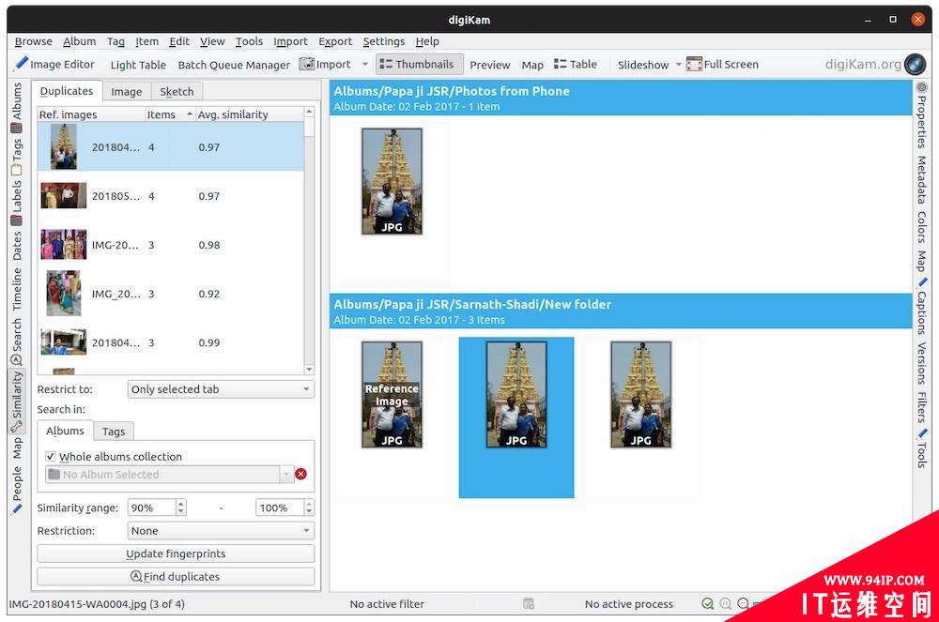This screenshot has width=939, height=622.
Task: Switch to Preview mode
Action: pos(489,65)
